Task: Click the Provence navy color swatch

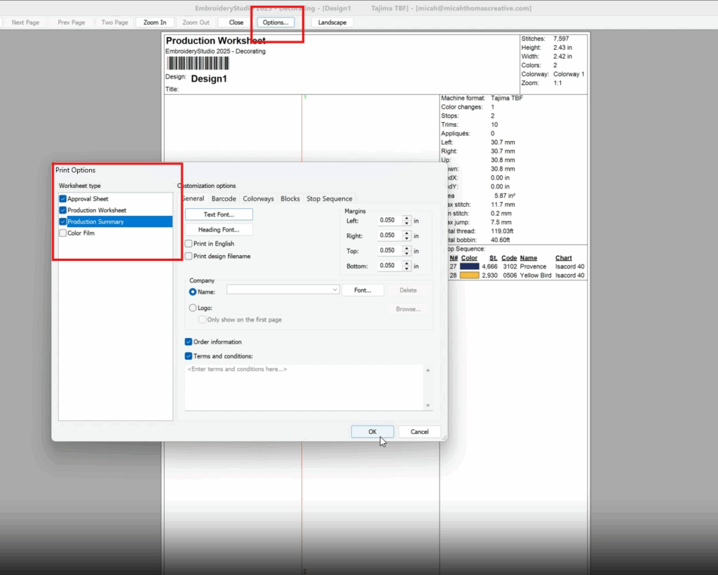Action: 469,266
